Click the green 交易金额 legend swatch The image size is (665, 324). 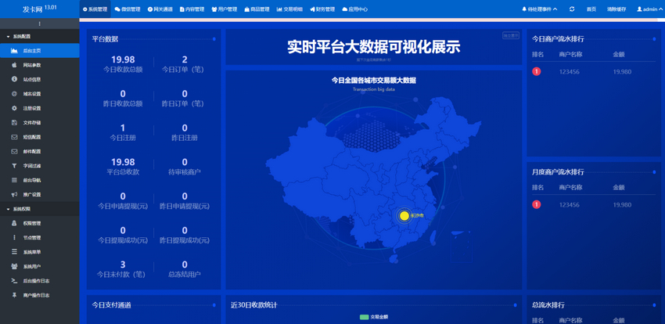(x=364, y=317)
